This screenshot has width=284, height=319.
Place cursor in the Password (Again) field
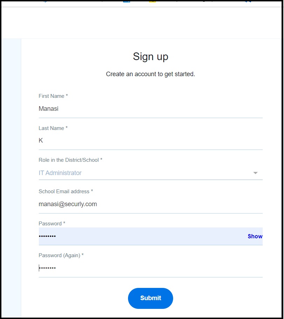tap(150, 268)
